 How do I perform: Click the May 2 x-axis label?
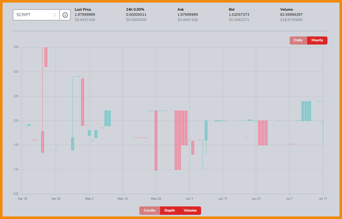click(89, 199)
